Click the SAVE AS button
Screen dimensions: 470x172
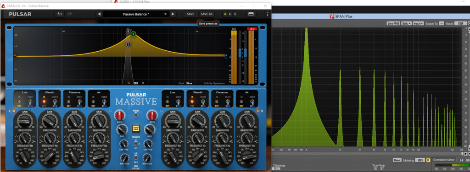pyautogui.click(x=207, y=14)
